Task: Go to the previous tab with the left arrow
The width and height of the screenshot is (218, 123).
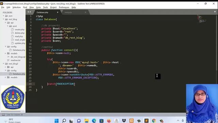Action: (x=28, y=12)
